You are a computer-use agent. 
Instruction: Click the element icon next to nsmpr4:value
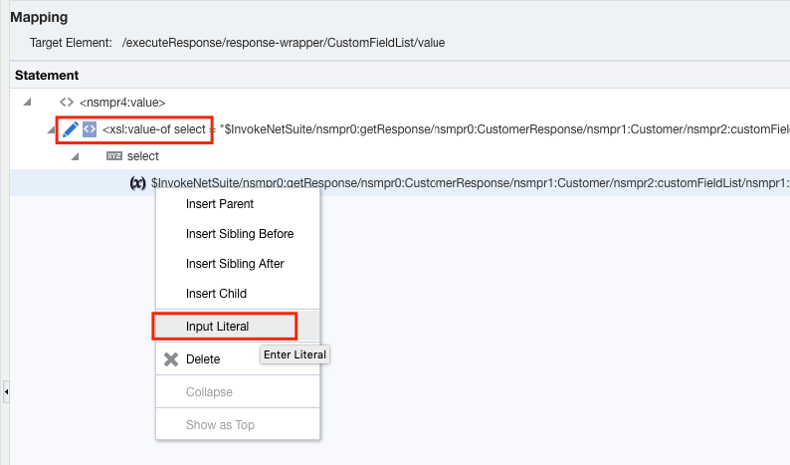coord(67,103)
